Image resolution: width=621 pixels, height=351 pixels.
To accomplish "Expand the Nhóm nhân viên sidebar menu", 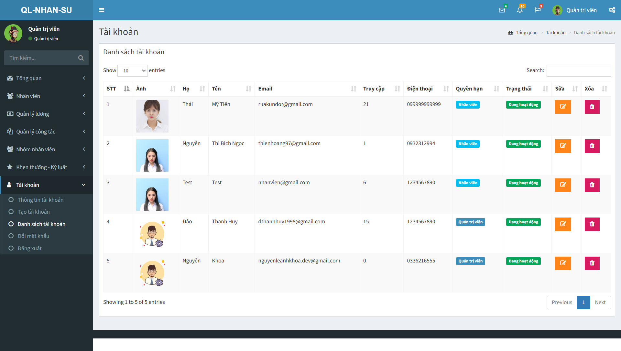I will coord(47,149).
